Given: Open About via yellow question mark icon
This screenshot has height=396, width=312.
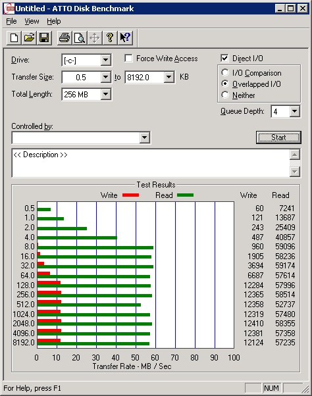Looking at the screenshot, I should click(x=110, y=38).
